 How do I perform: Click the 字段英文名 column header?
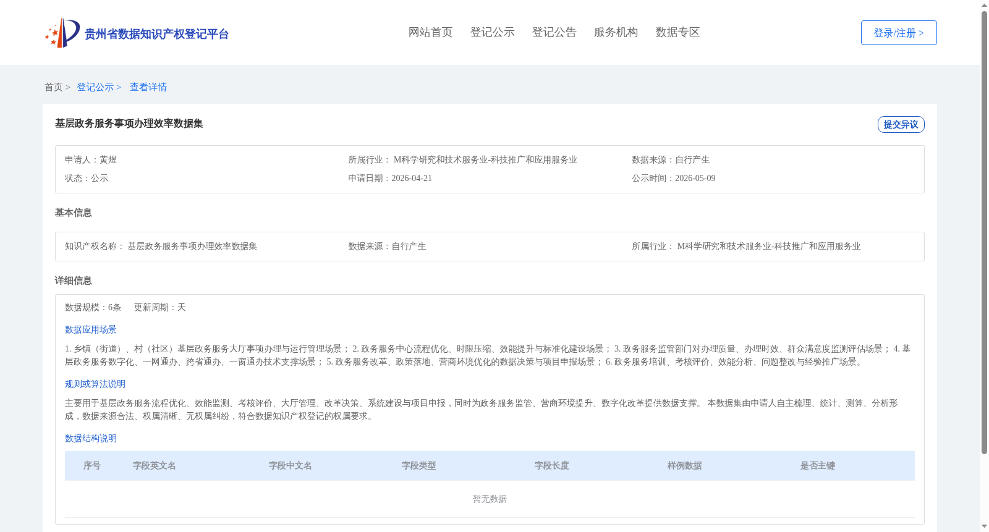(155, 465)
